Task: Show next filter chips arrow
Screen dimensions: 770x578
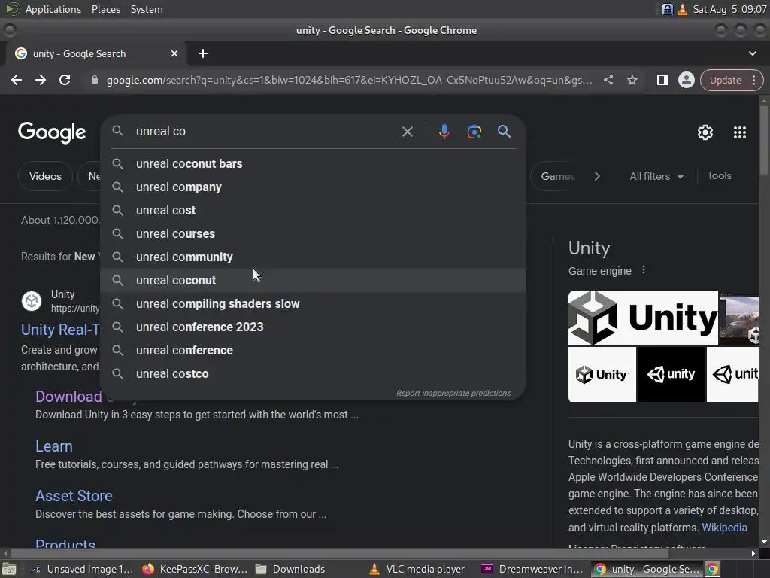Action: (596, 176)
